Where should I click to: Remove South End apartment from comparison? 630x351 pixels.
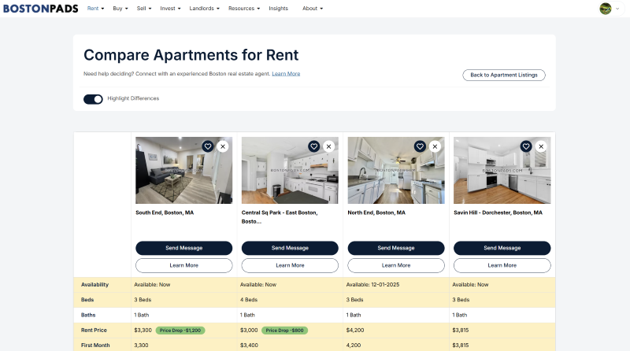[x=223, y=146]
